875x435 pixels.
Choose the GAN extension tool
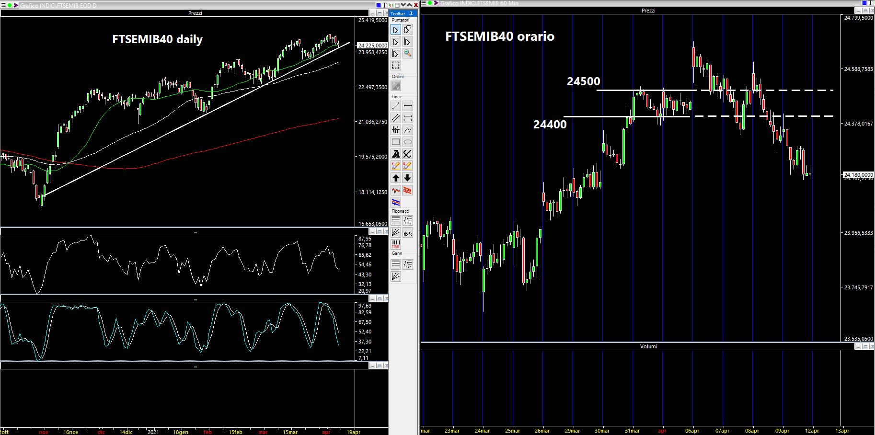[x=408, y=264]
